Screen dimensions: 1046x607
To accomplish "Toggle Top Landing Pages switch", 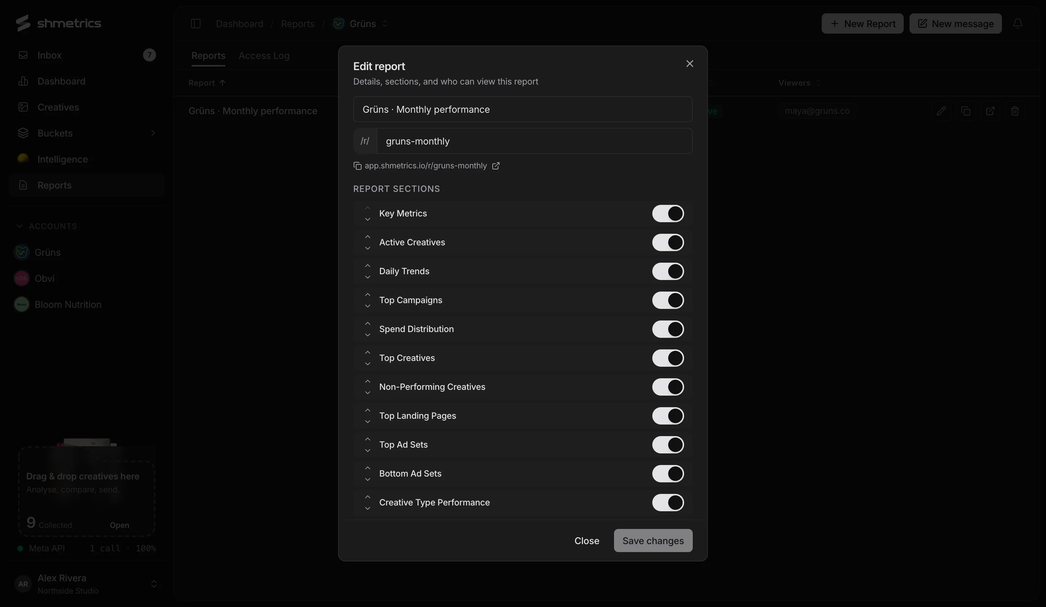I will [x=667, y=416].
